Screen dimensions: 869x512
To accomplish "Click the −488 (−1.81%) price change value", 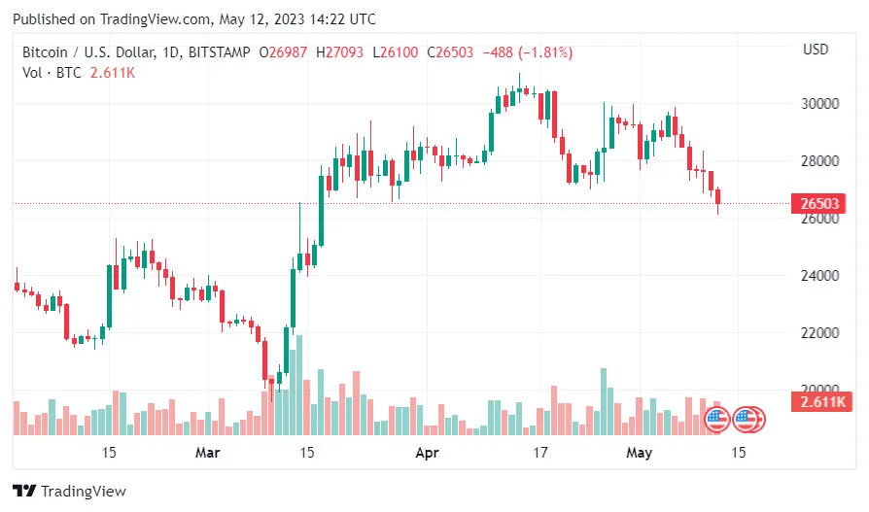I will pyautogui.click(x=524, y=51).
